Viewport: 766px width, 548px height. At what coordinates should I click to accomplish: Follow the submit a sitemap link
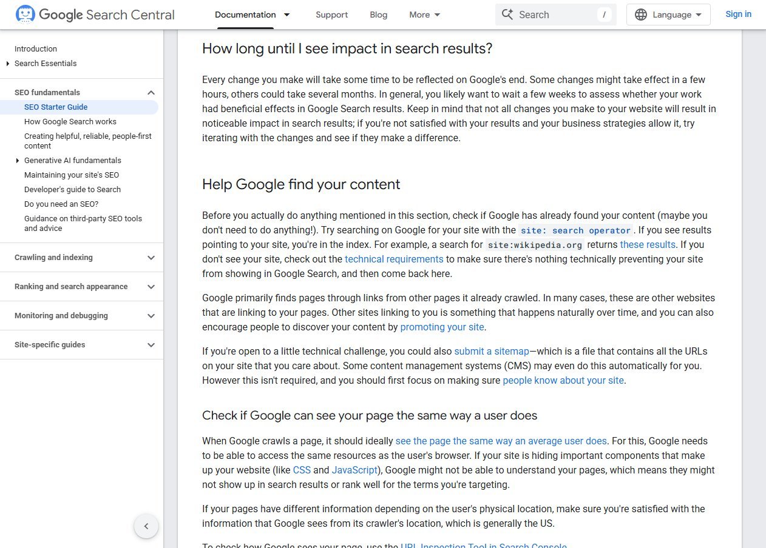click(492, 352)
